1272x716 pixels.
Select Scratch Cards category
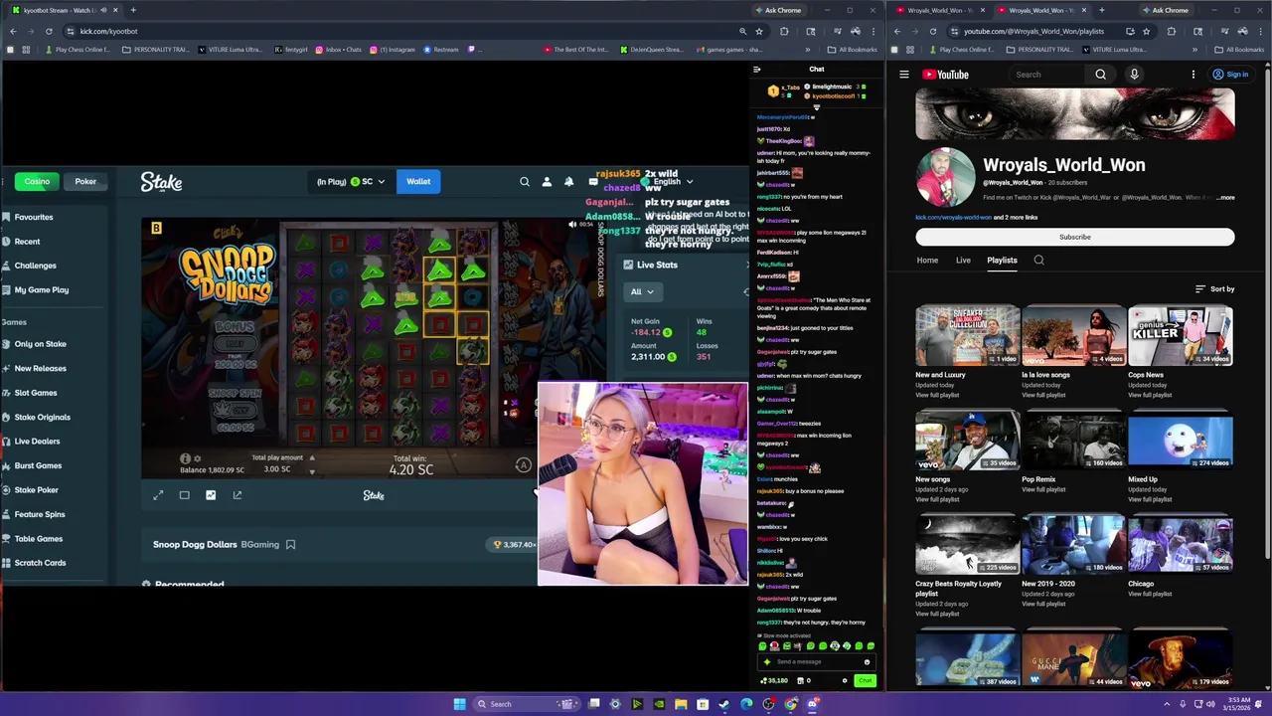tap(40, 563)
